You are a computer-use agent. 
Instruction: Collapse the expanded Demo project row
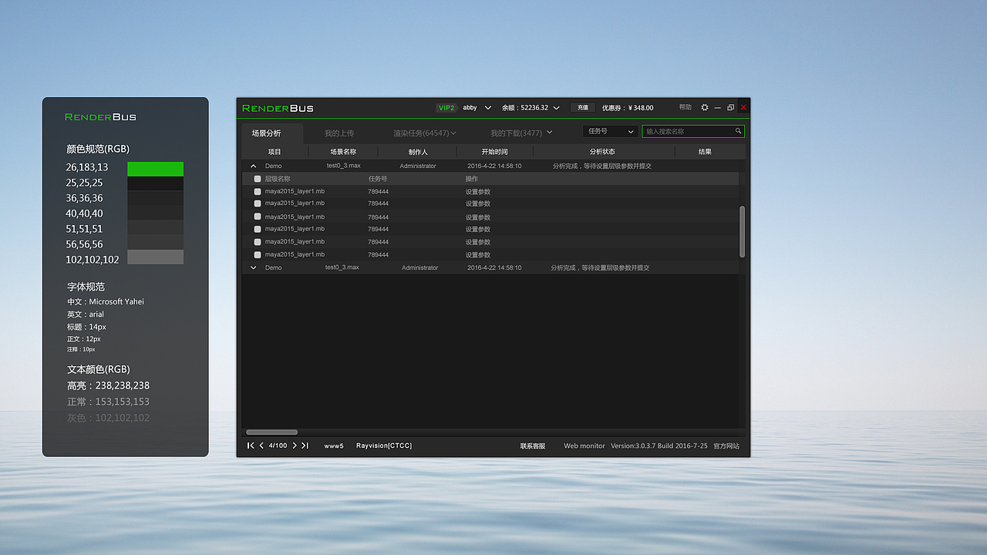coord(253,165)
